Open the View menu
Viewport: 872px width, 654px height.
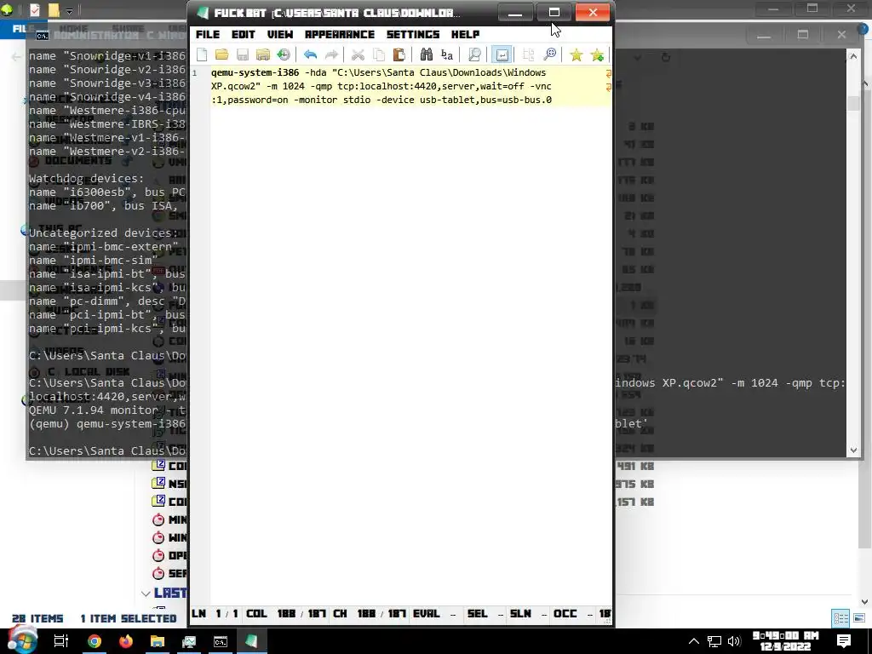pyautogui.click(x=279, y=34)
